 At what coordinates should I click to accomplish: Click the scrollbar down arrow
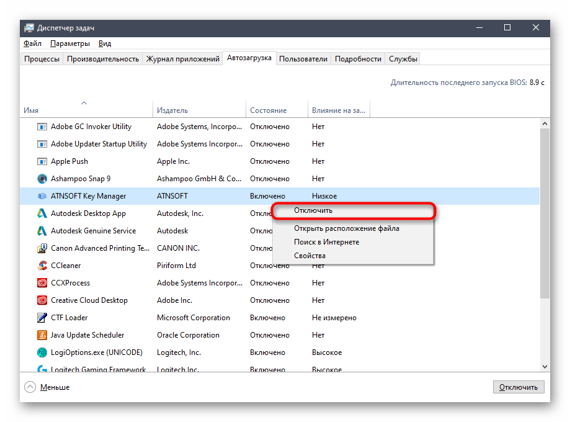545,367
